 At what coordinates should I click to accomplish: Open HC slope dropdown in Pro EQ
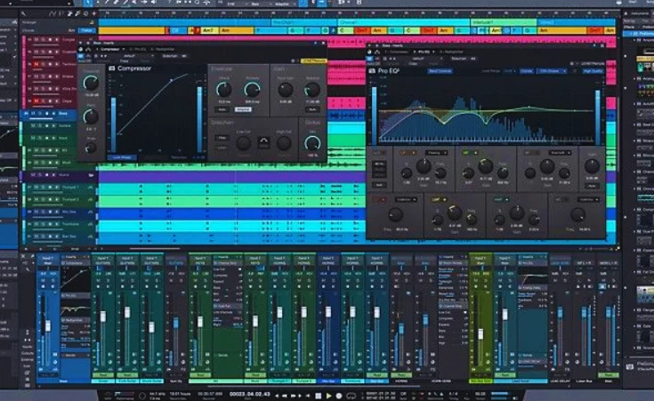click(588, 200)
